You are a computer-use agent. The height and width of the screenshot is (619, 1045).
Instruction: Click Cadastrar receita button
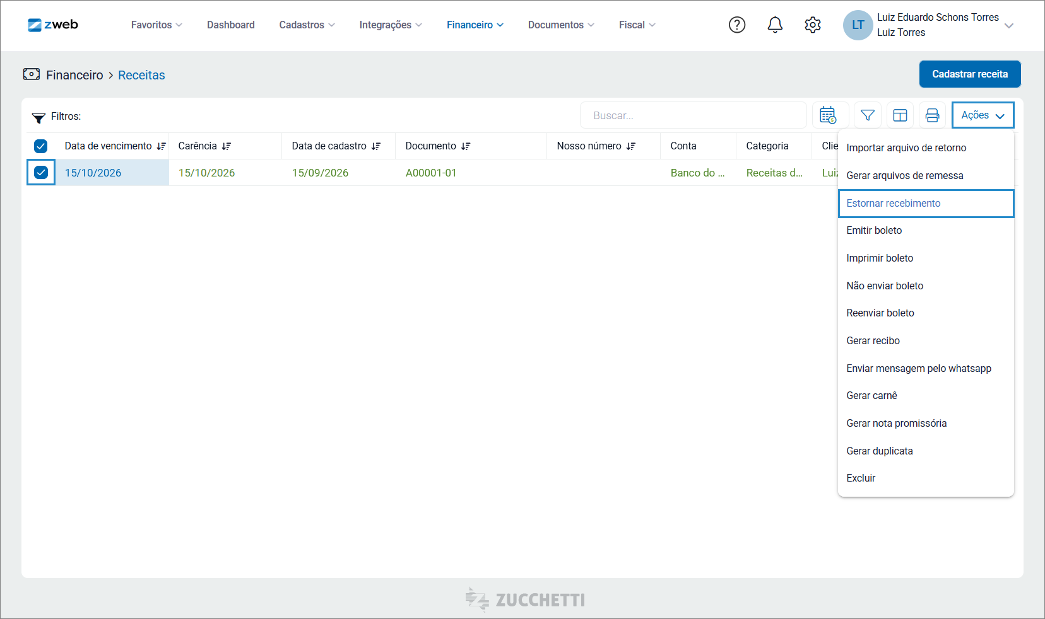(970, 74)
